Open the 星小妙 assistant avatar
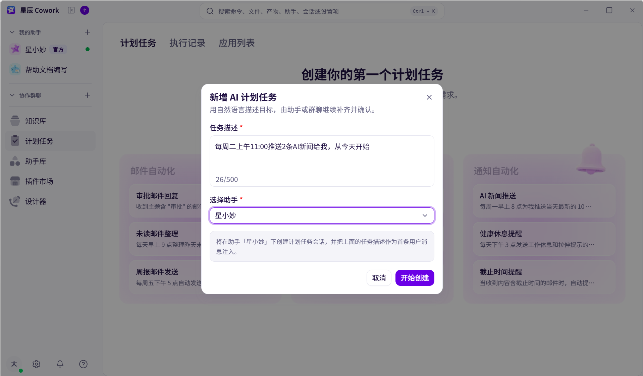This screenshot has width=643, height=376. tap(15, 49)
